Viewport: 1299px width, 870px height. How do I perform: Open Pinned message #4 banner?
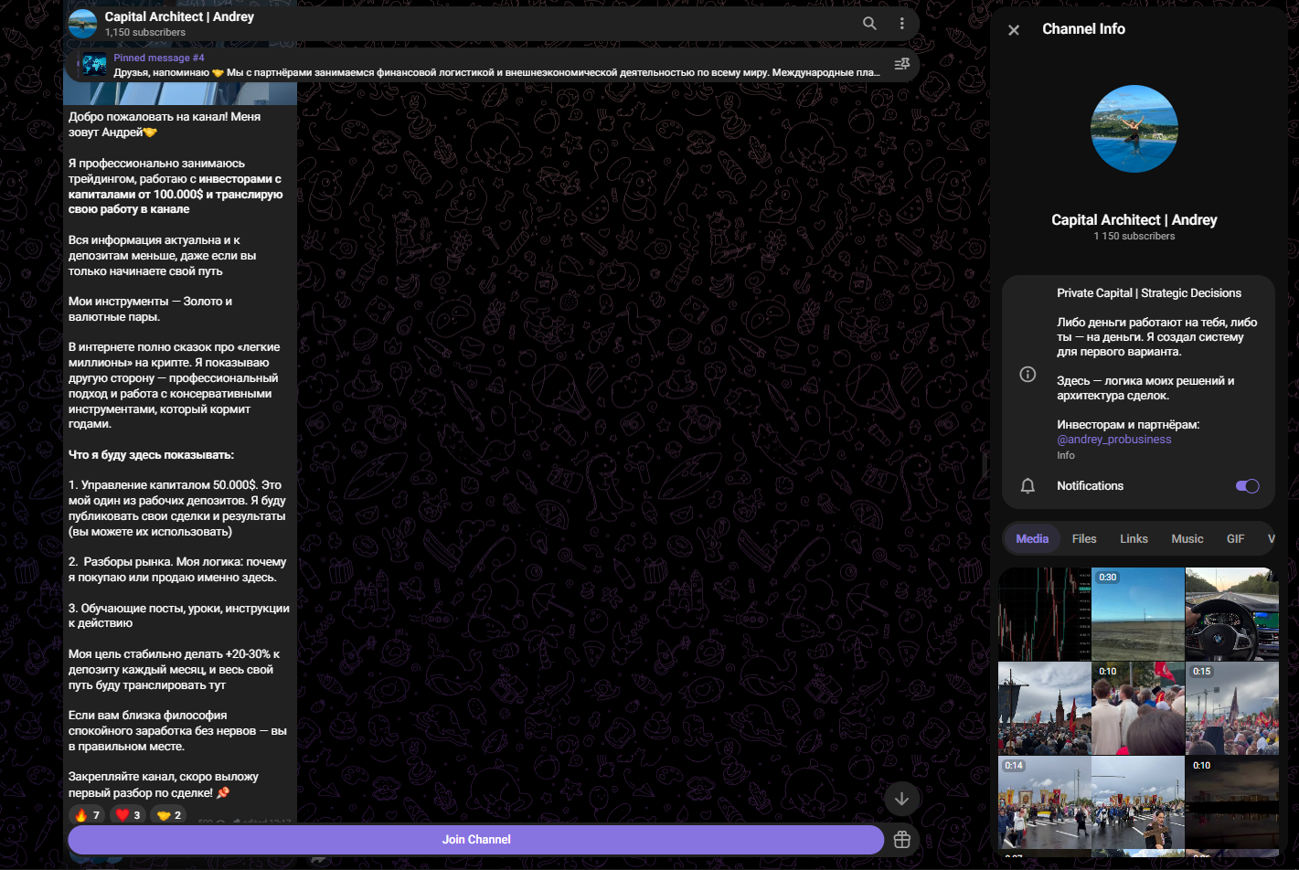[491, 65]
